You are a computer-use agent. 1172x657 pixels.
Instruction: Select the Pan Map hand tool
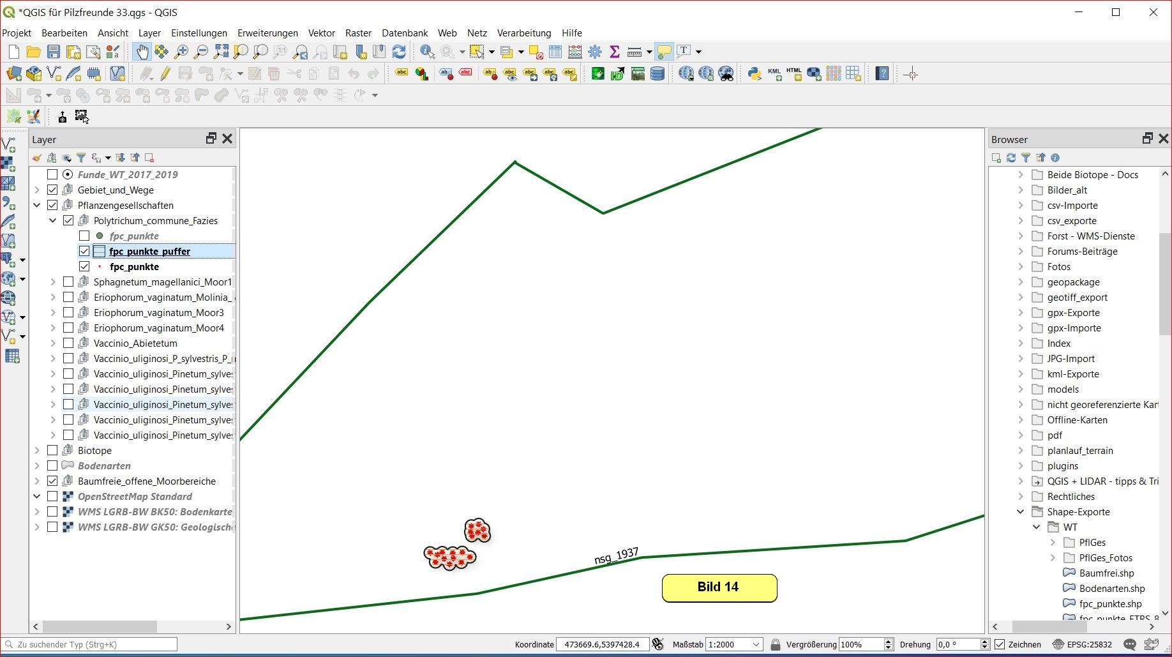141,52
